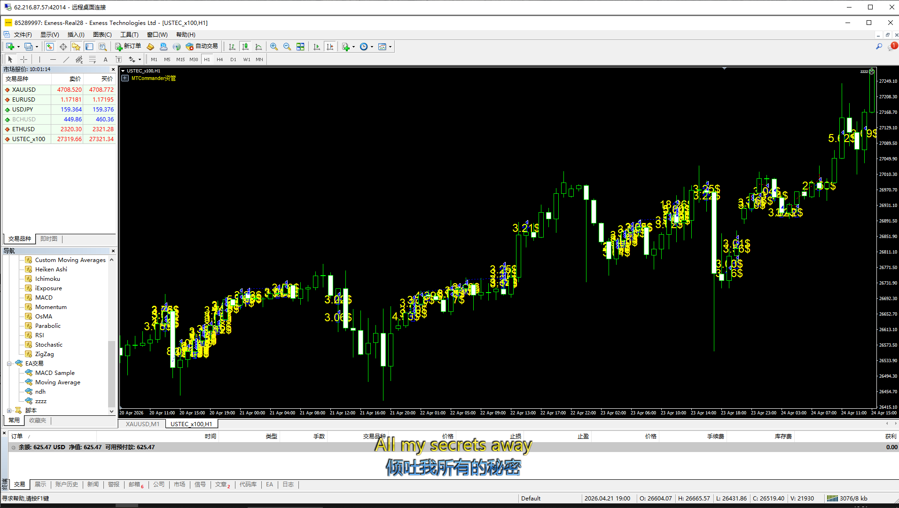899x508 pixels.
Task: Toggle the Data Window crosshair icon
Action: coord(63,47)
